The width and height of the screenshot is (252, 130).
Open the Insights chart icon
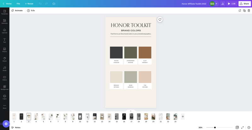tap(223, 3)
